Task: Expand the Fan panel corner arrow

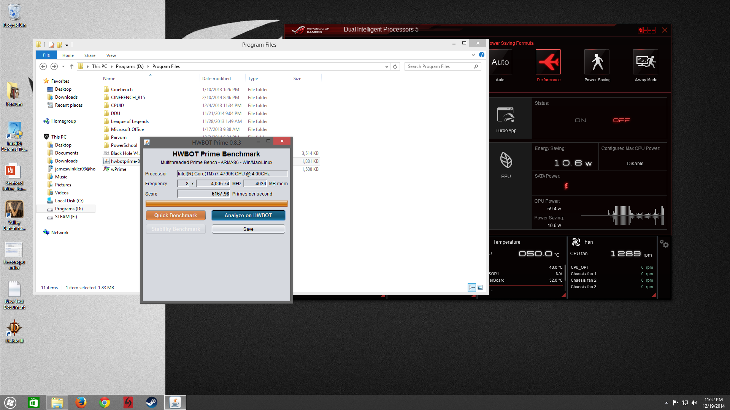Action: coord(654,295)
